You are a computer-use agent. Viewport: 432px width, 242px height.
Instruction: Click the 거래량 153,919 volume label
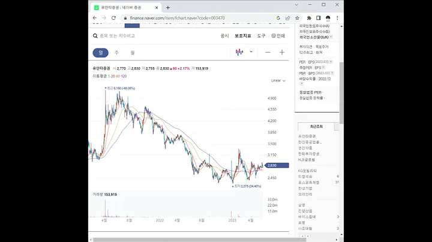[x=104, y=195]
